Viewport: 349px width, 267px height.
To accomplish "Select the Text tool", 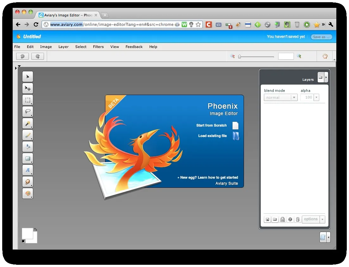I will coord(28,170).
